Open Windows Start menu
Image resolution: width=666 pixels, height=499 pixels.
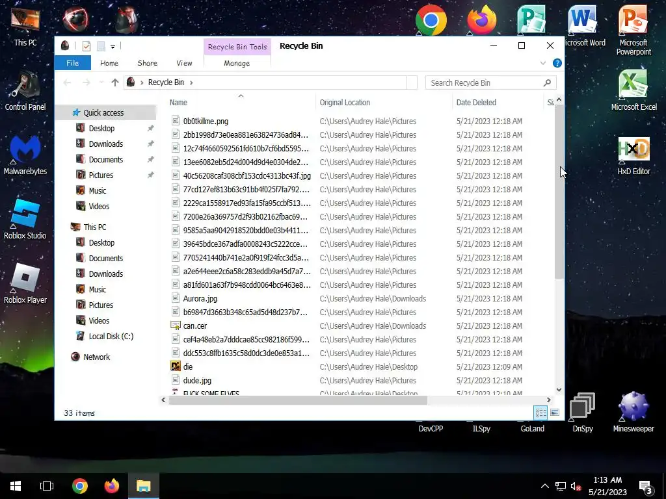tap(16, 486)
